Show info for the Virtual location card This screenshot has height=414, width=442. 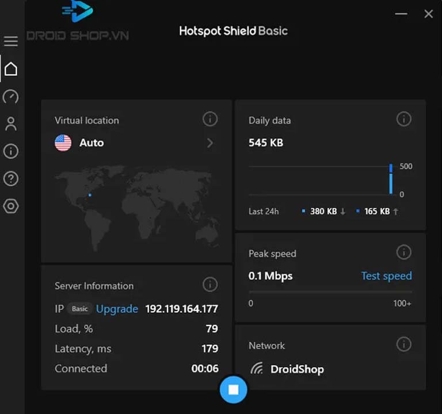coord(210,119)
